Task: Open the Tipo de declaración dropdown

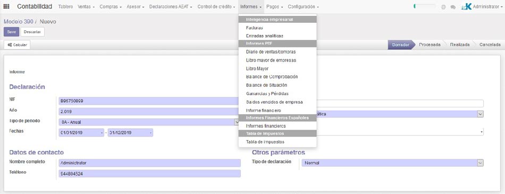Action: (393, 163)
